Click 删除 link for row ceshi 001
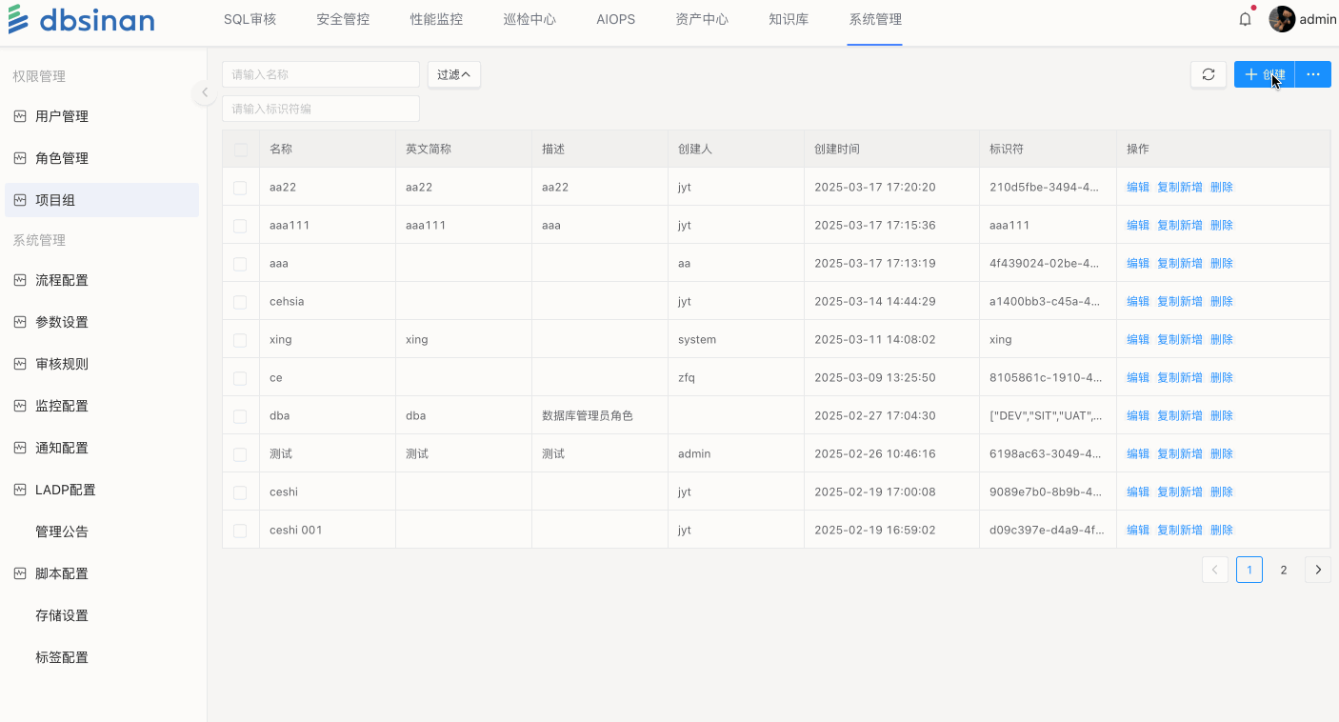The height and width of the screenshot is (722, 1339). (x=1221, y=531)
